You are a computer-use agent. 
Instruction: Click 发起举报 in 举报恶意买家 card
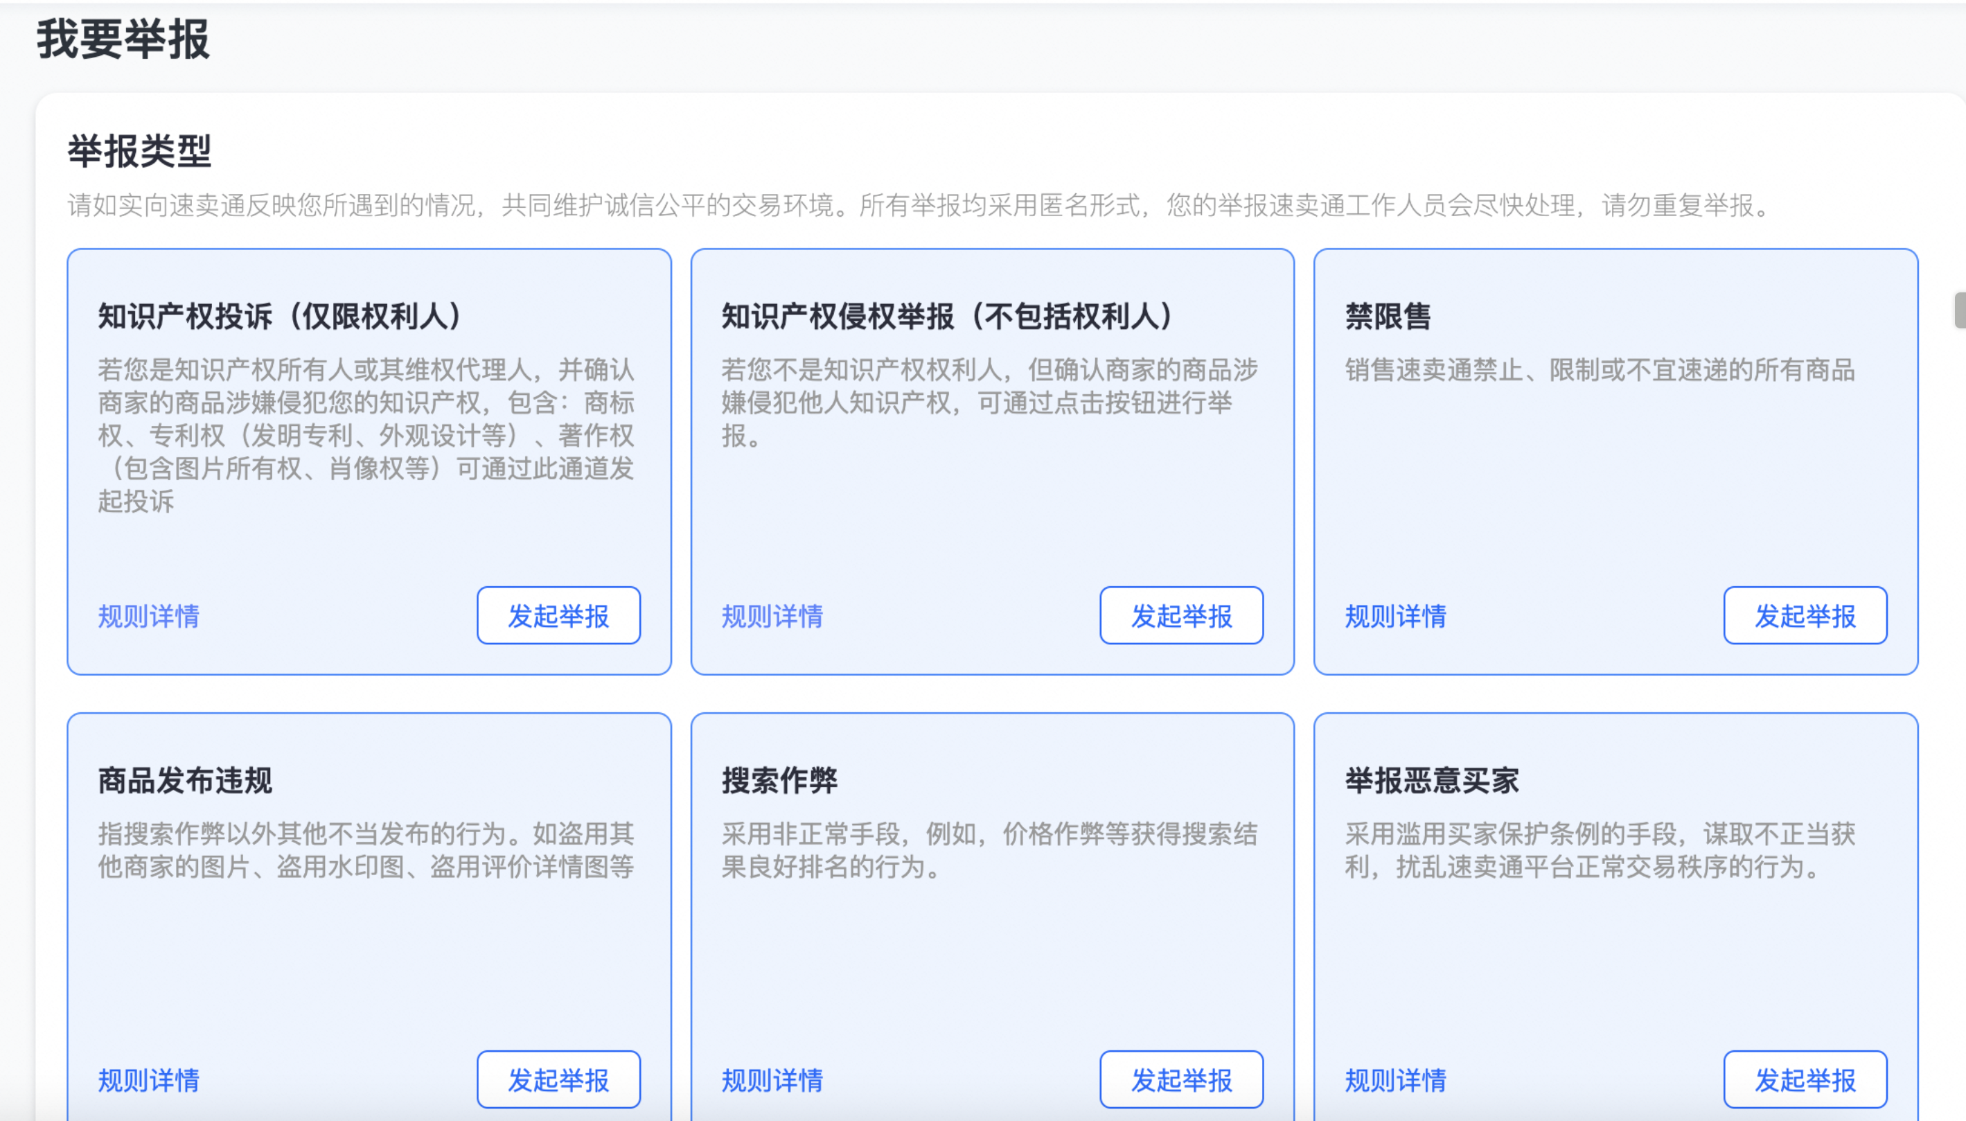1805,1079
